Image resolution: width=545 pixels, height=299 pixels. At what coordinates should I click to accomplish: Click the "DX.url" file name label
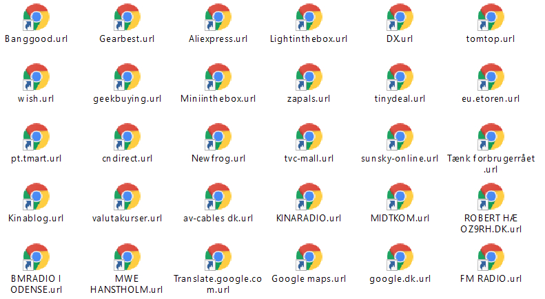point(400,39)
